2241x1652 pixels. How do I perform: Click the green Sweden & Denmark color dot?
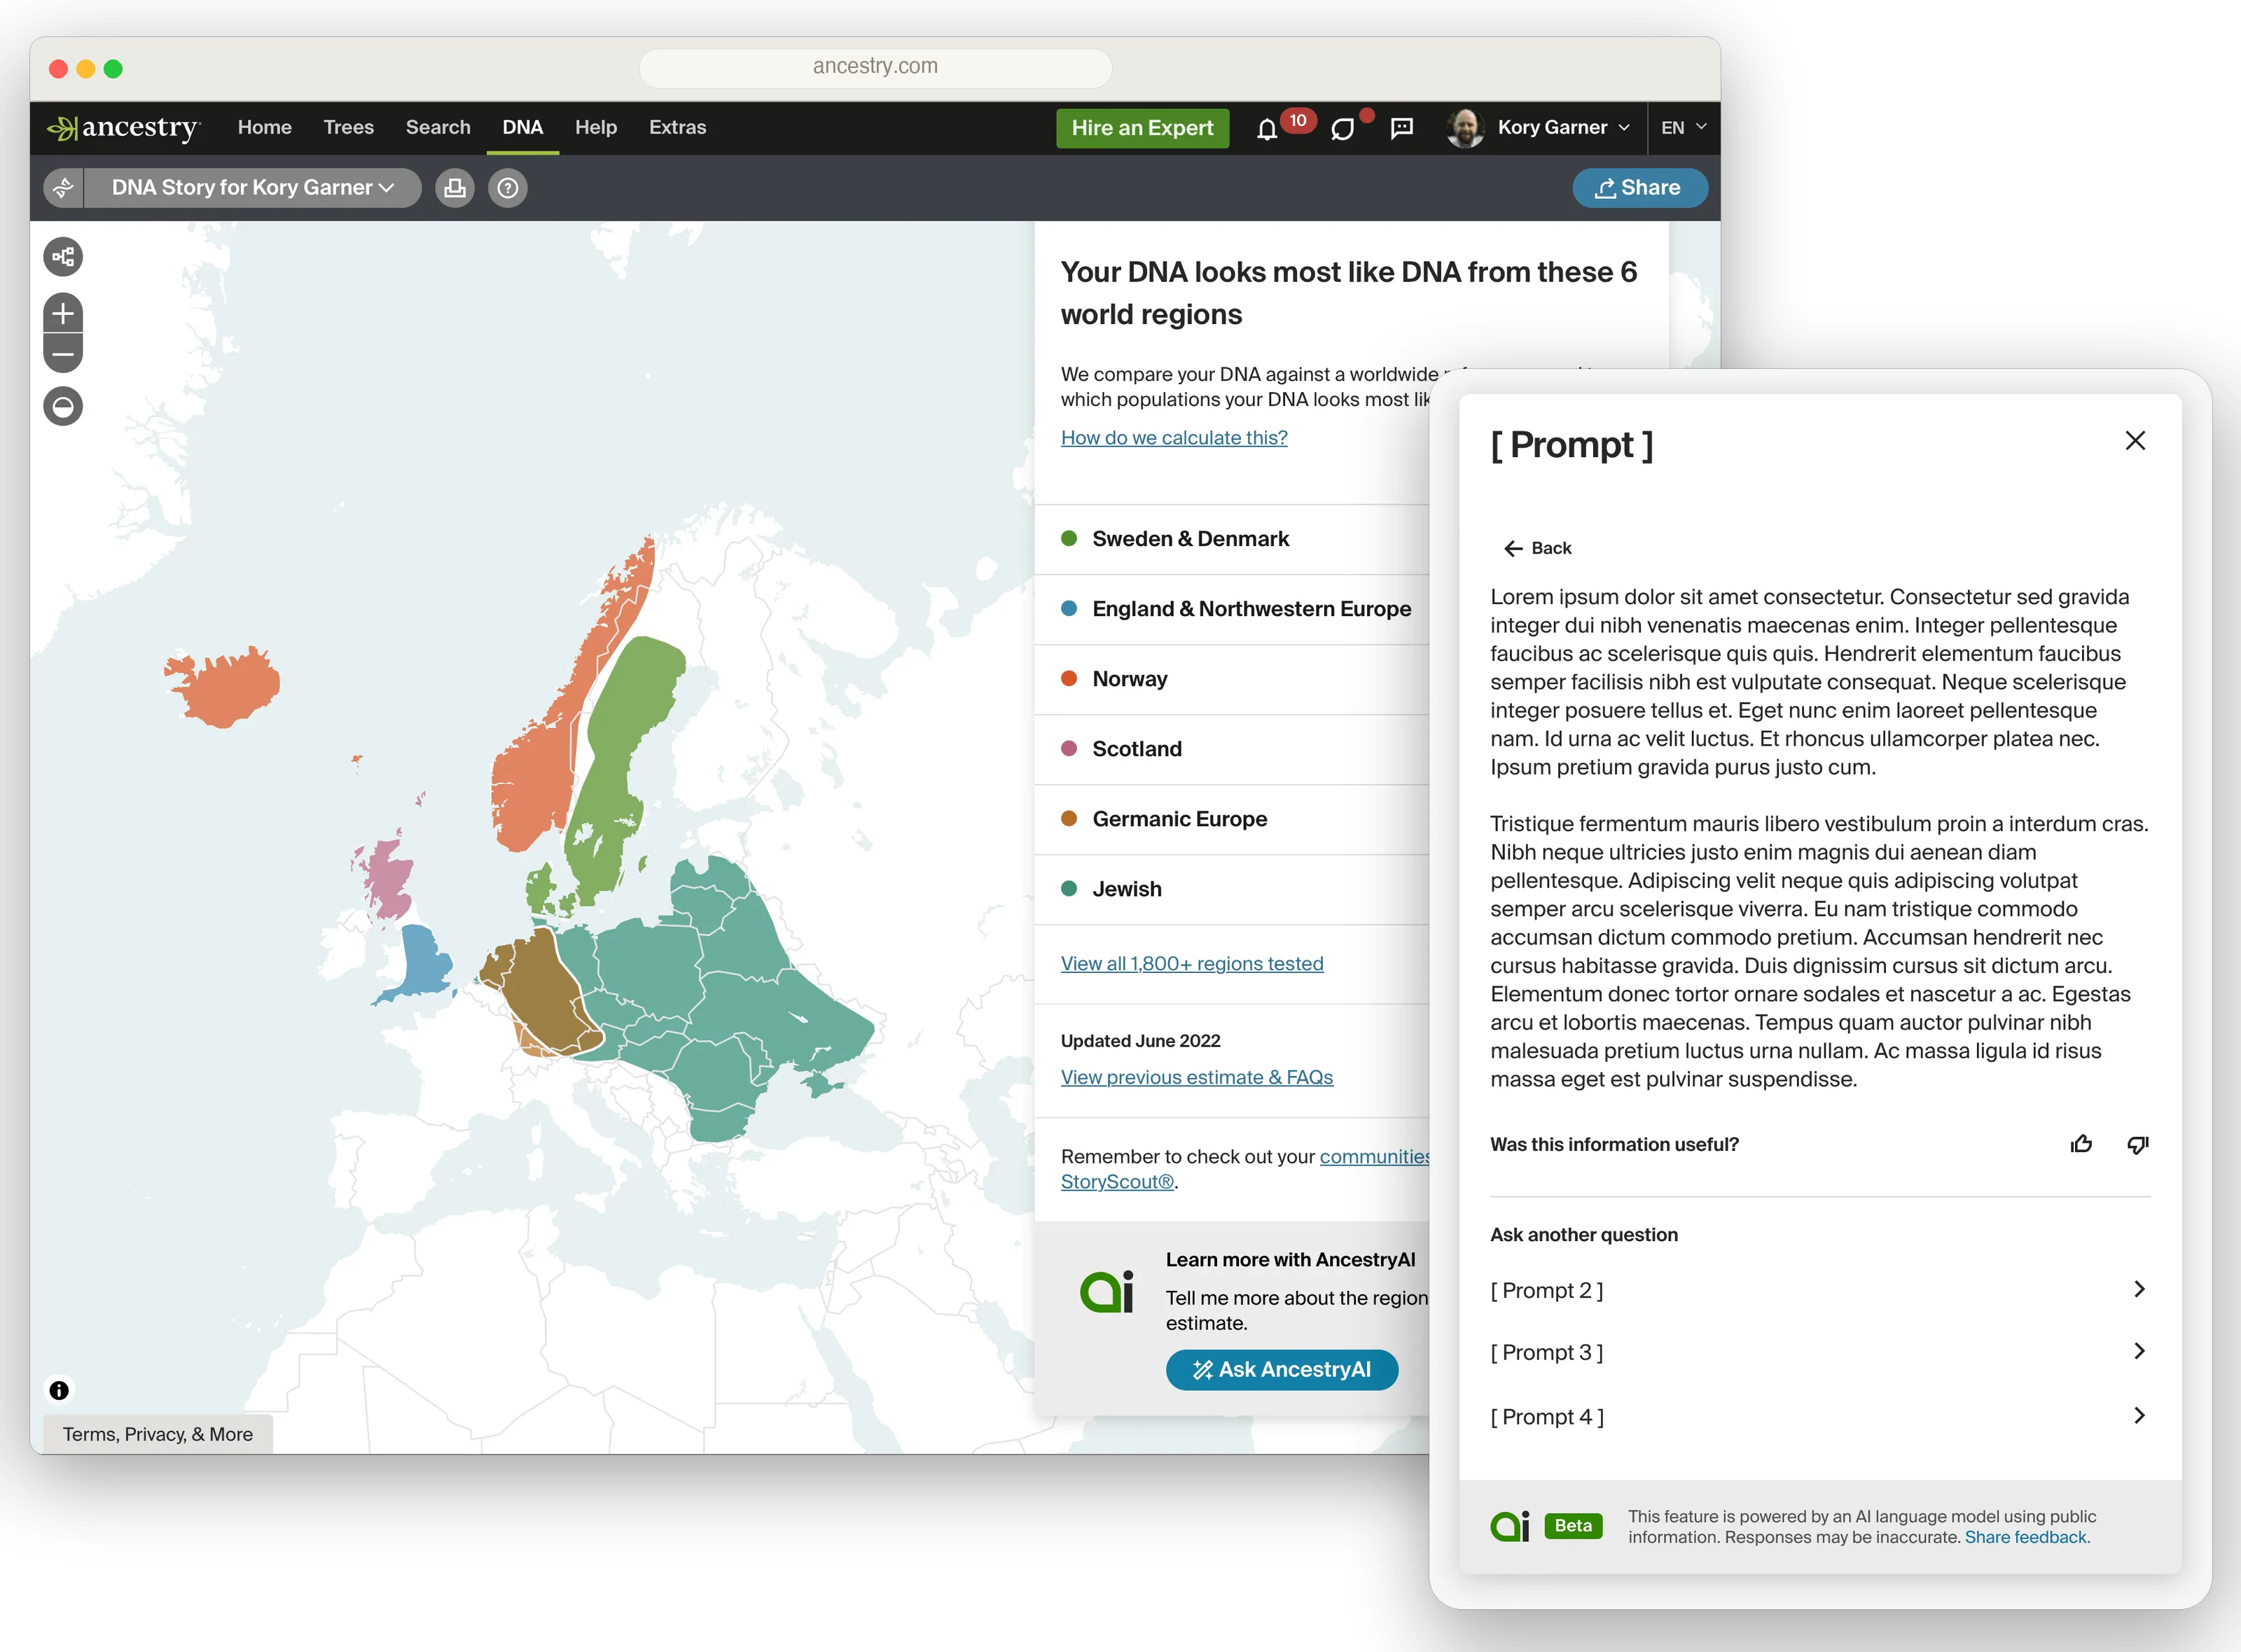(1069, 538)
